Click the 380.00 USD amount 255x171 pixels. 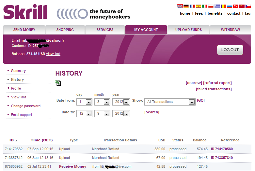160,149
